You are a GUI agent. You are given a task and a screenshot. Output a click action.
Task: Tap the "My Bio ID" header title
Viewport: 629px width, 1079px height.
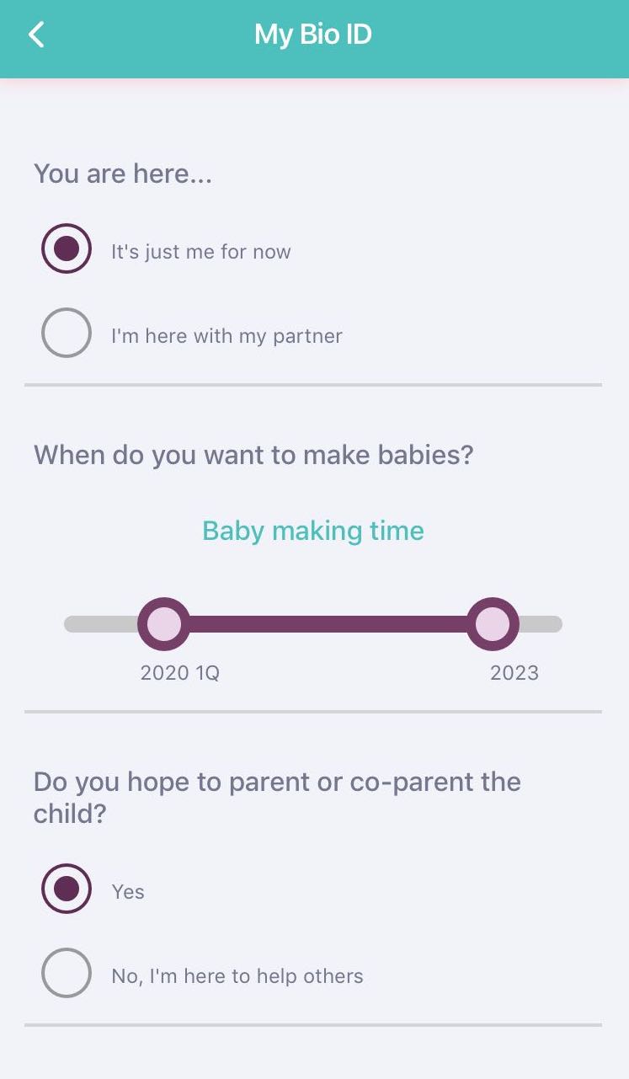(x=313, y=35)
